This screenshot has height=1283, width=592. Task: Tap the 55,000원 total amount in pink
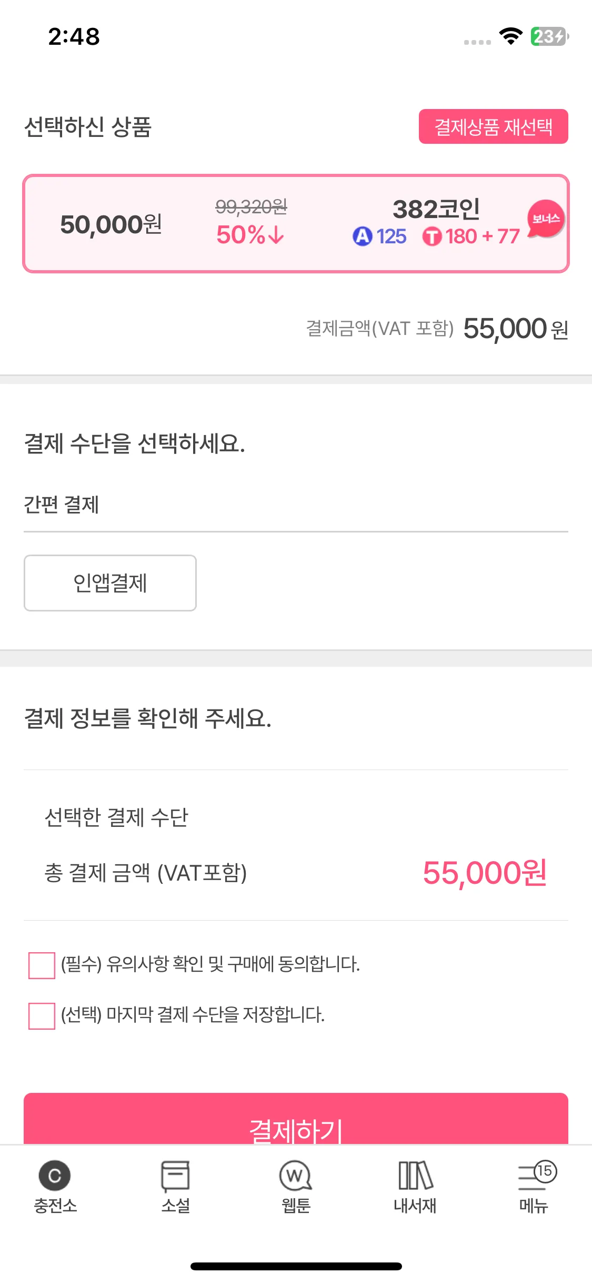tap(485, 873)
